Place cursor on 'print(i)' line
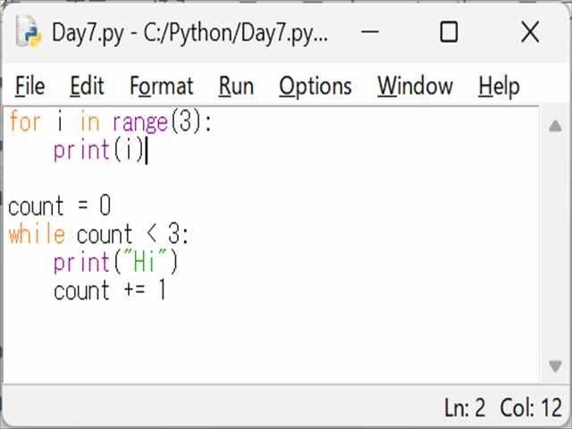This screenshot has height=429, width=572. (x=99, y=150)
